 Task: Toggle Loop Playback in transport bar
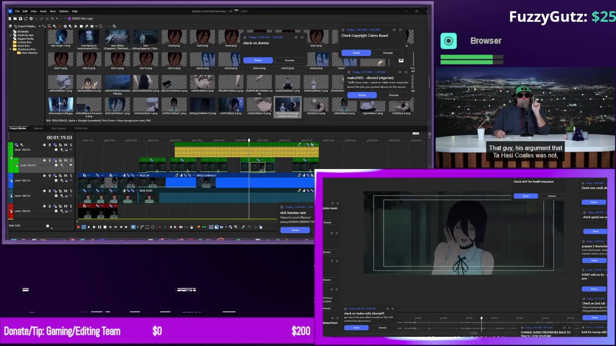point(84,227)
